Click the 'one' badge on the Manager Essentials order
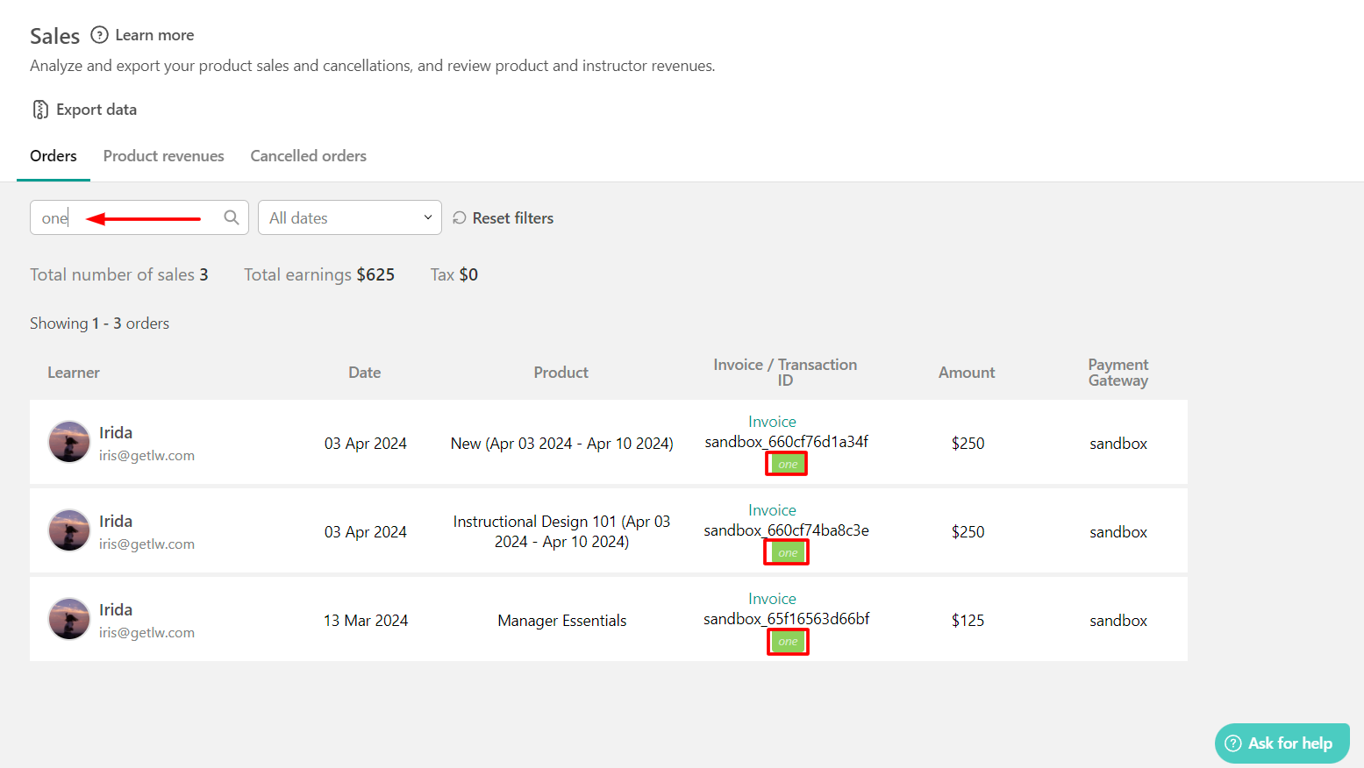 coord(787,641)
